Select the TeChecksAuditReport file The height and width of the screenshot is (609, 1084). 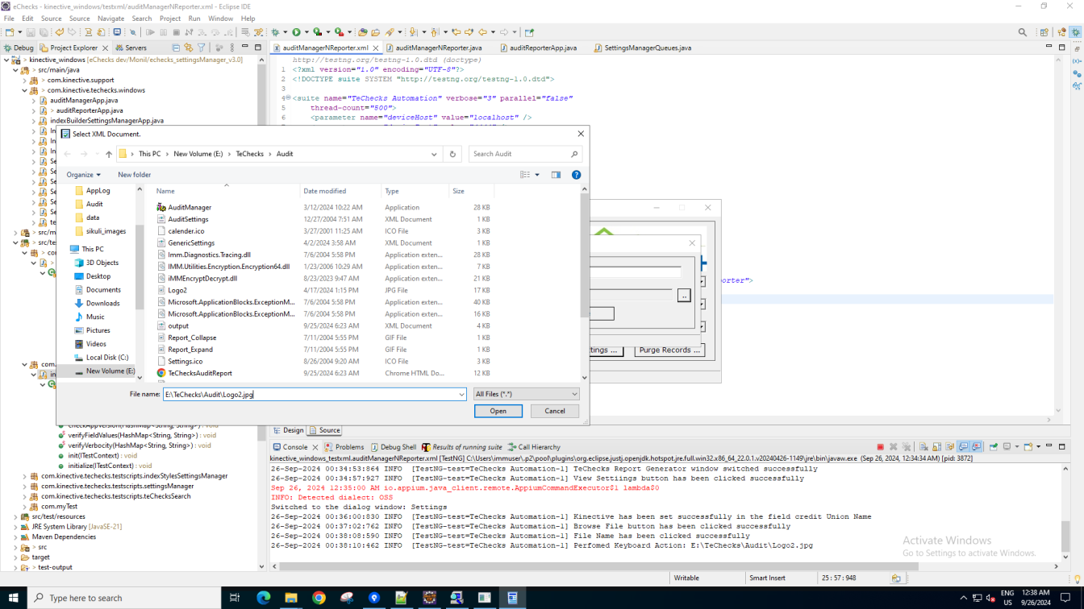point(199,373)
